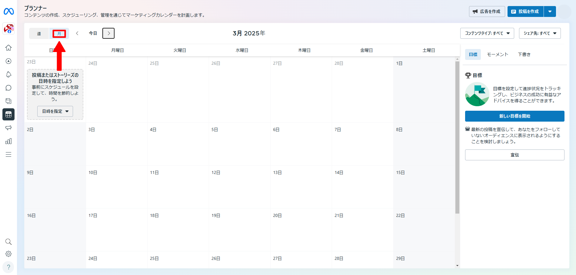Viewport: 576px width, 275px height.
Task: Click the 新しい目標を開始 button
Action: pos(514,116)
